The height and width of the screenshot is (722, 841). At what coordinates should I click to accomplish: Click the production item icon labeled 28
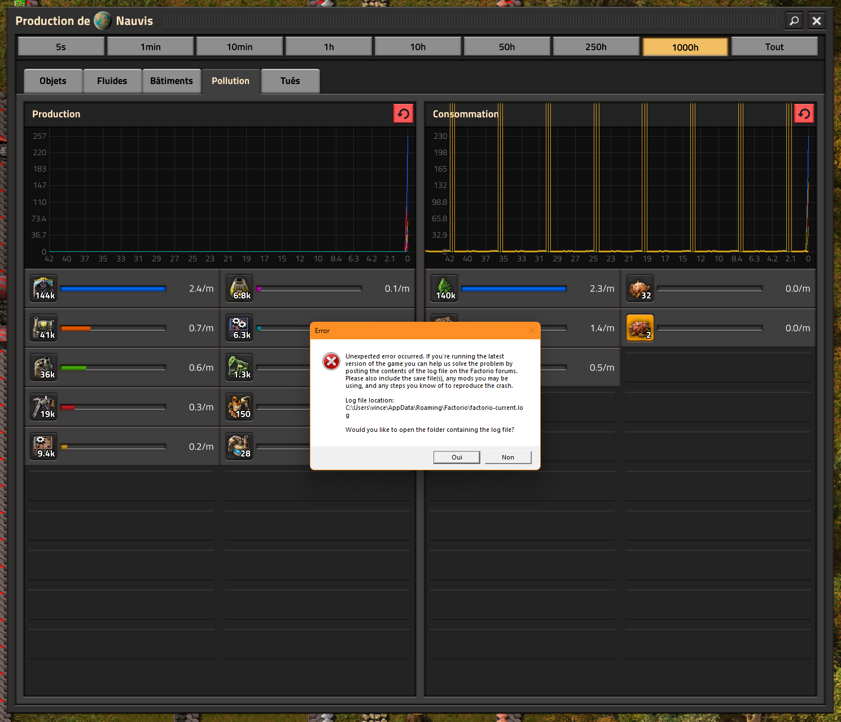[x=240, y=447]
